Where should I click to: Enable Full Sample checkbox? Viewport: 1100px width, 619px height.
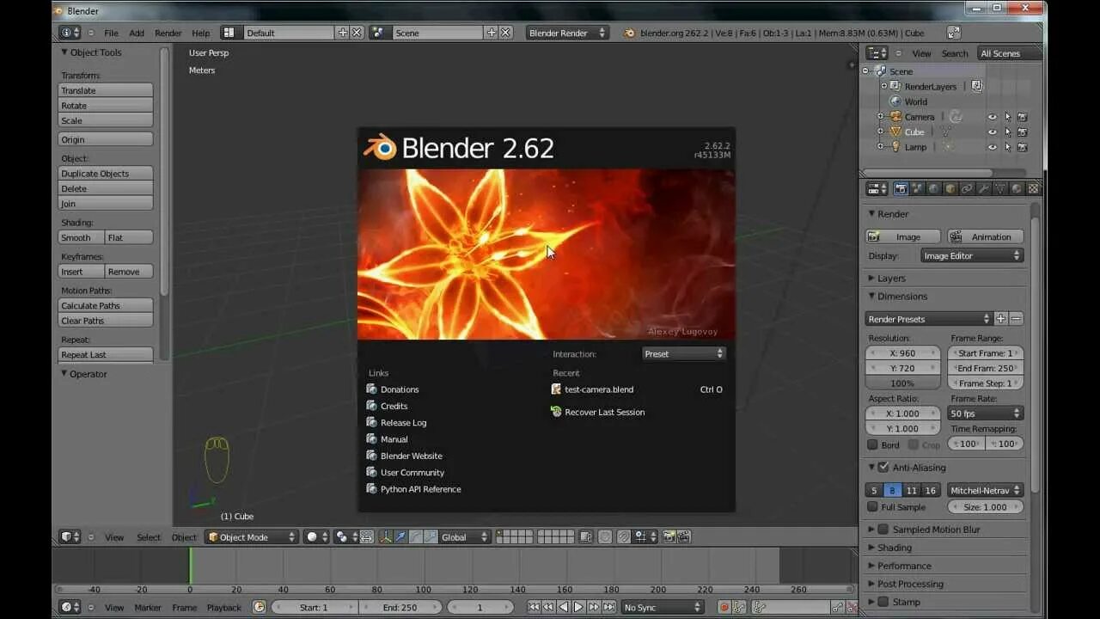coord(872,507)
